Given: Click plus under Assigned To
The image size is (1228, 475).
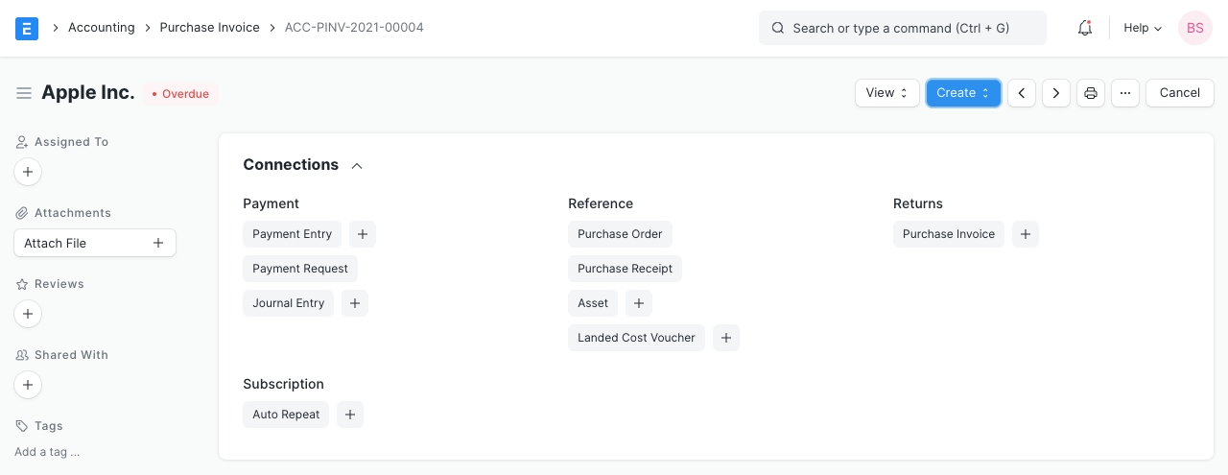Looking at the screenshot, I should coord(28,172).
